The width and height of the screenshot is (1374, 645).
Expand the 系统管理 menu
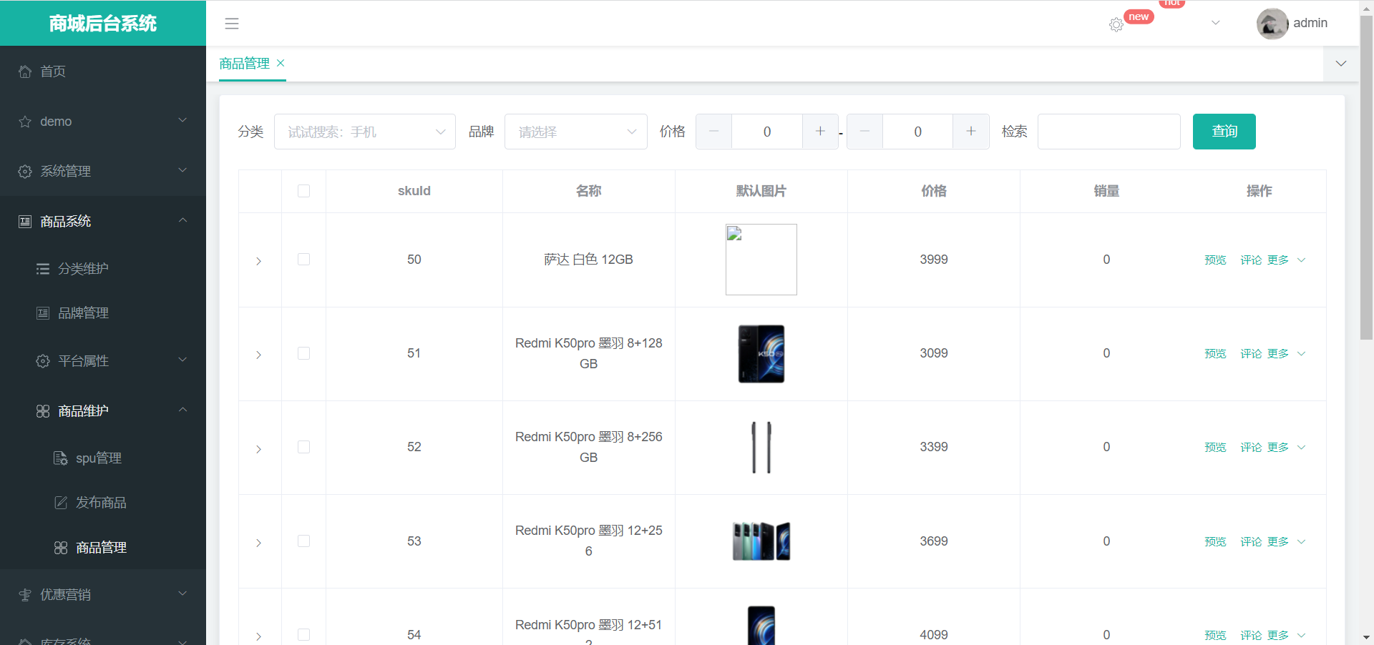click(103, 172)
